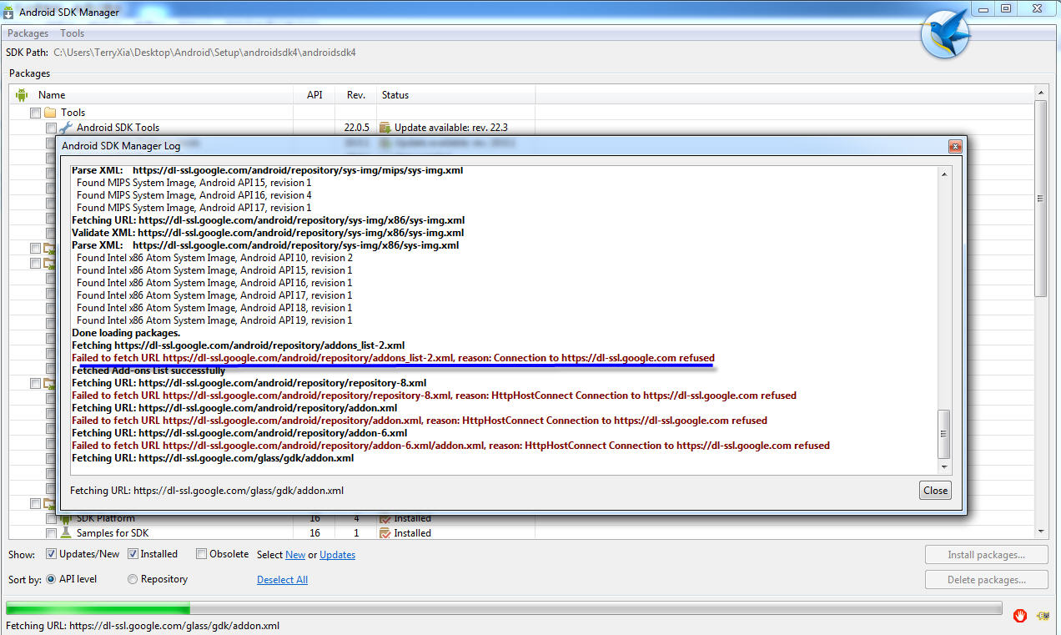
Task: Click log line 'Fetching URL' for repository-8.xml
Action: point(249,383)
